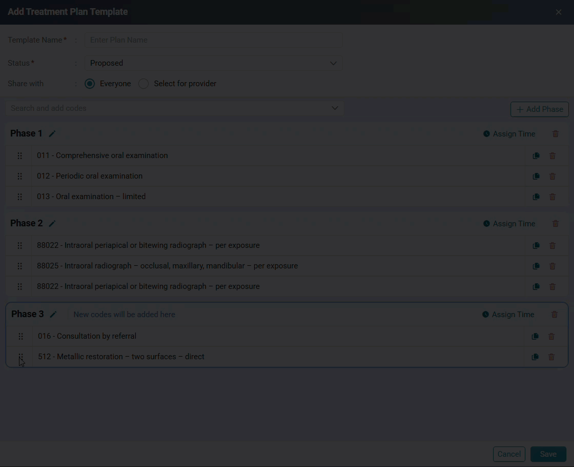
Task: Delete code 011 Comprehensive oral examination
Action: click(552, 156)
